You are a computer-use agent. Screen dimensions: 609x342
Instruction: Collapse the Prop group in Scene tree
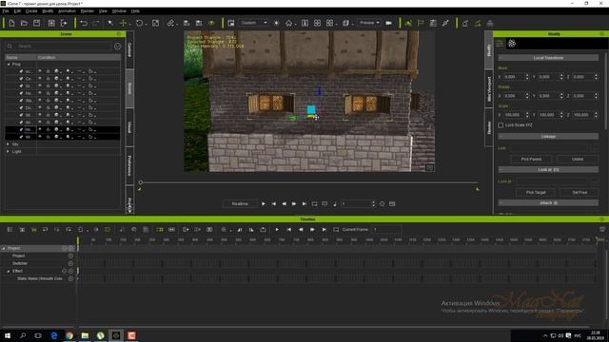click(x=9, y=65)
